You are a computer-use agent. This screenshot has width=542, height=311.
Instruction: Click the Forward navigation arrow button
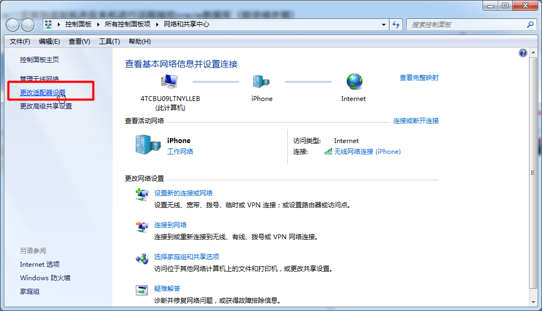click(x=28, y=25)
